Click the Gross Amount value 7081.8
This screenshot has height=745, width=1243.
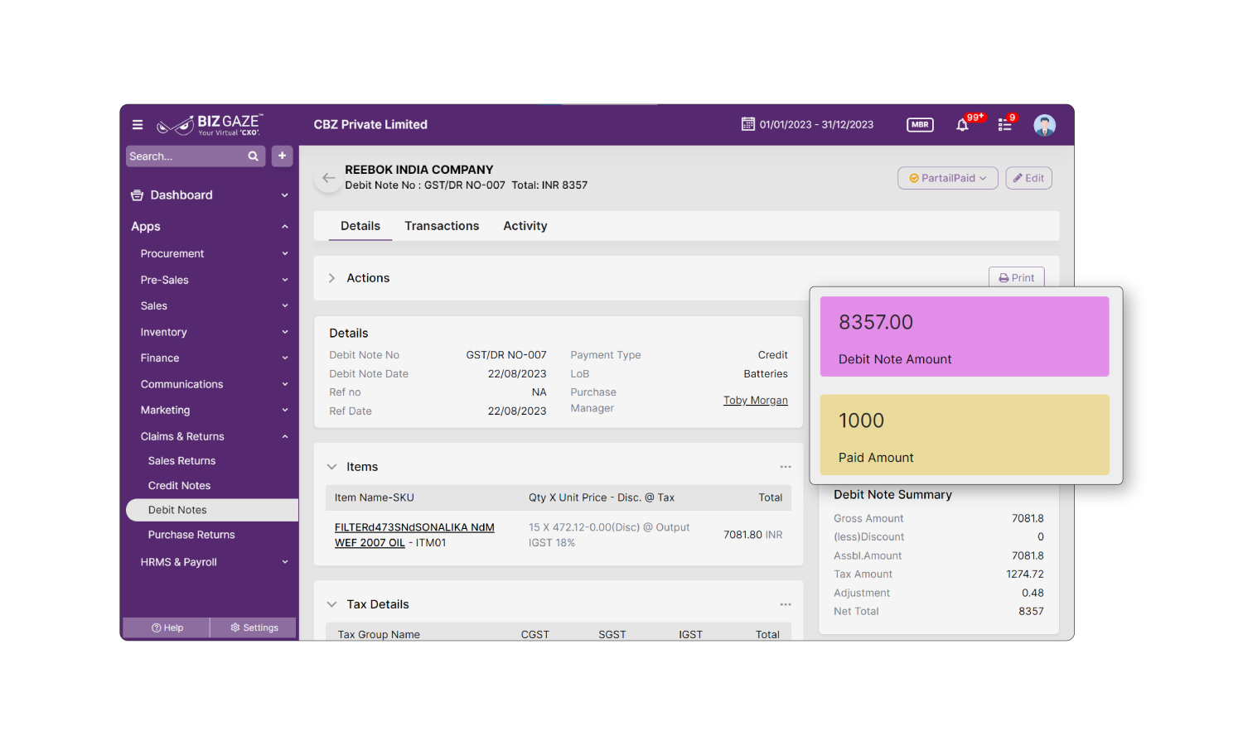click(1028, 519)
